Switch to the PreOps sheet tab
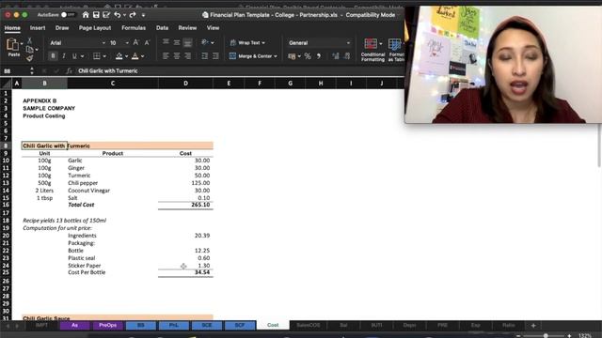 coord(108,325)
